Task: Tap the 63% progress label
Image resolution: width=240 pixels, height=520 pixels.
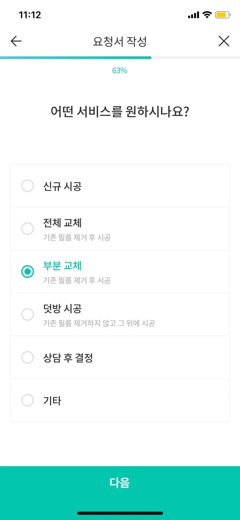Action: click(120, 71)
